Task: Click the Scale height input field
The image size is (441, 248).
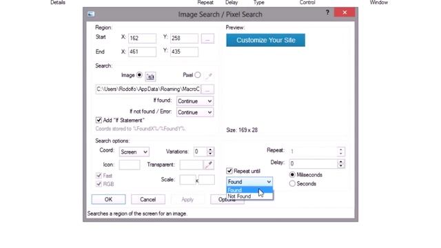Action: 207,180
